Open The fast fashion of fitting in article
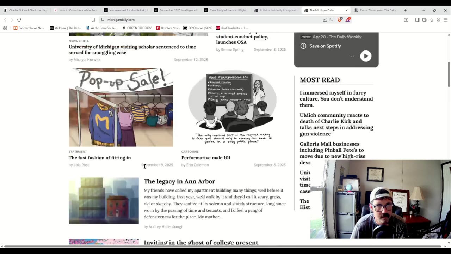451x254 pixels. [100, 158]
